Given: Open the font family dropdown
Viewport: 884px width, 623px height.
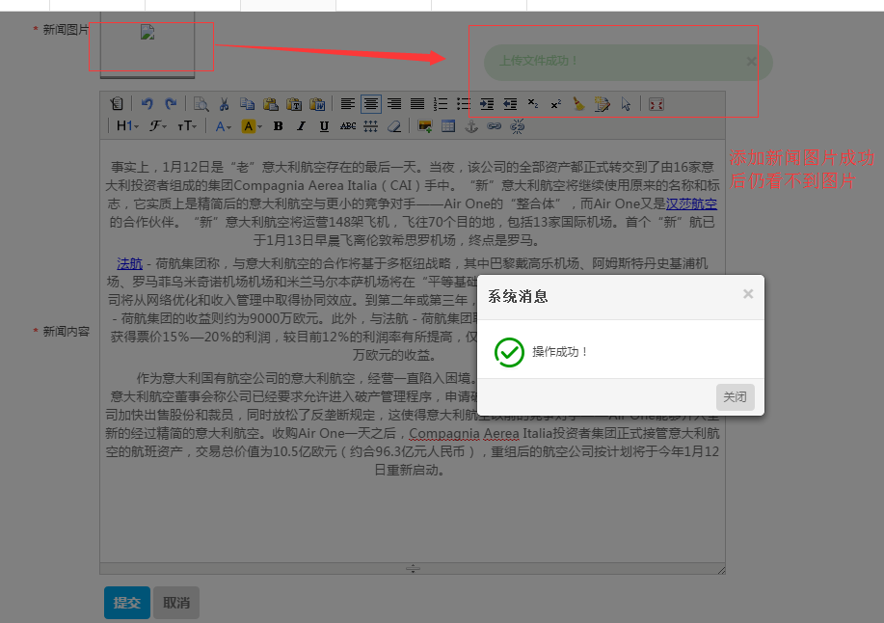Looking at the screenshot, I should coord(158,126).
